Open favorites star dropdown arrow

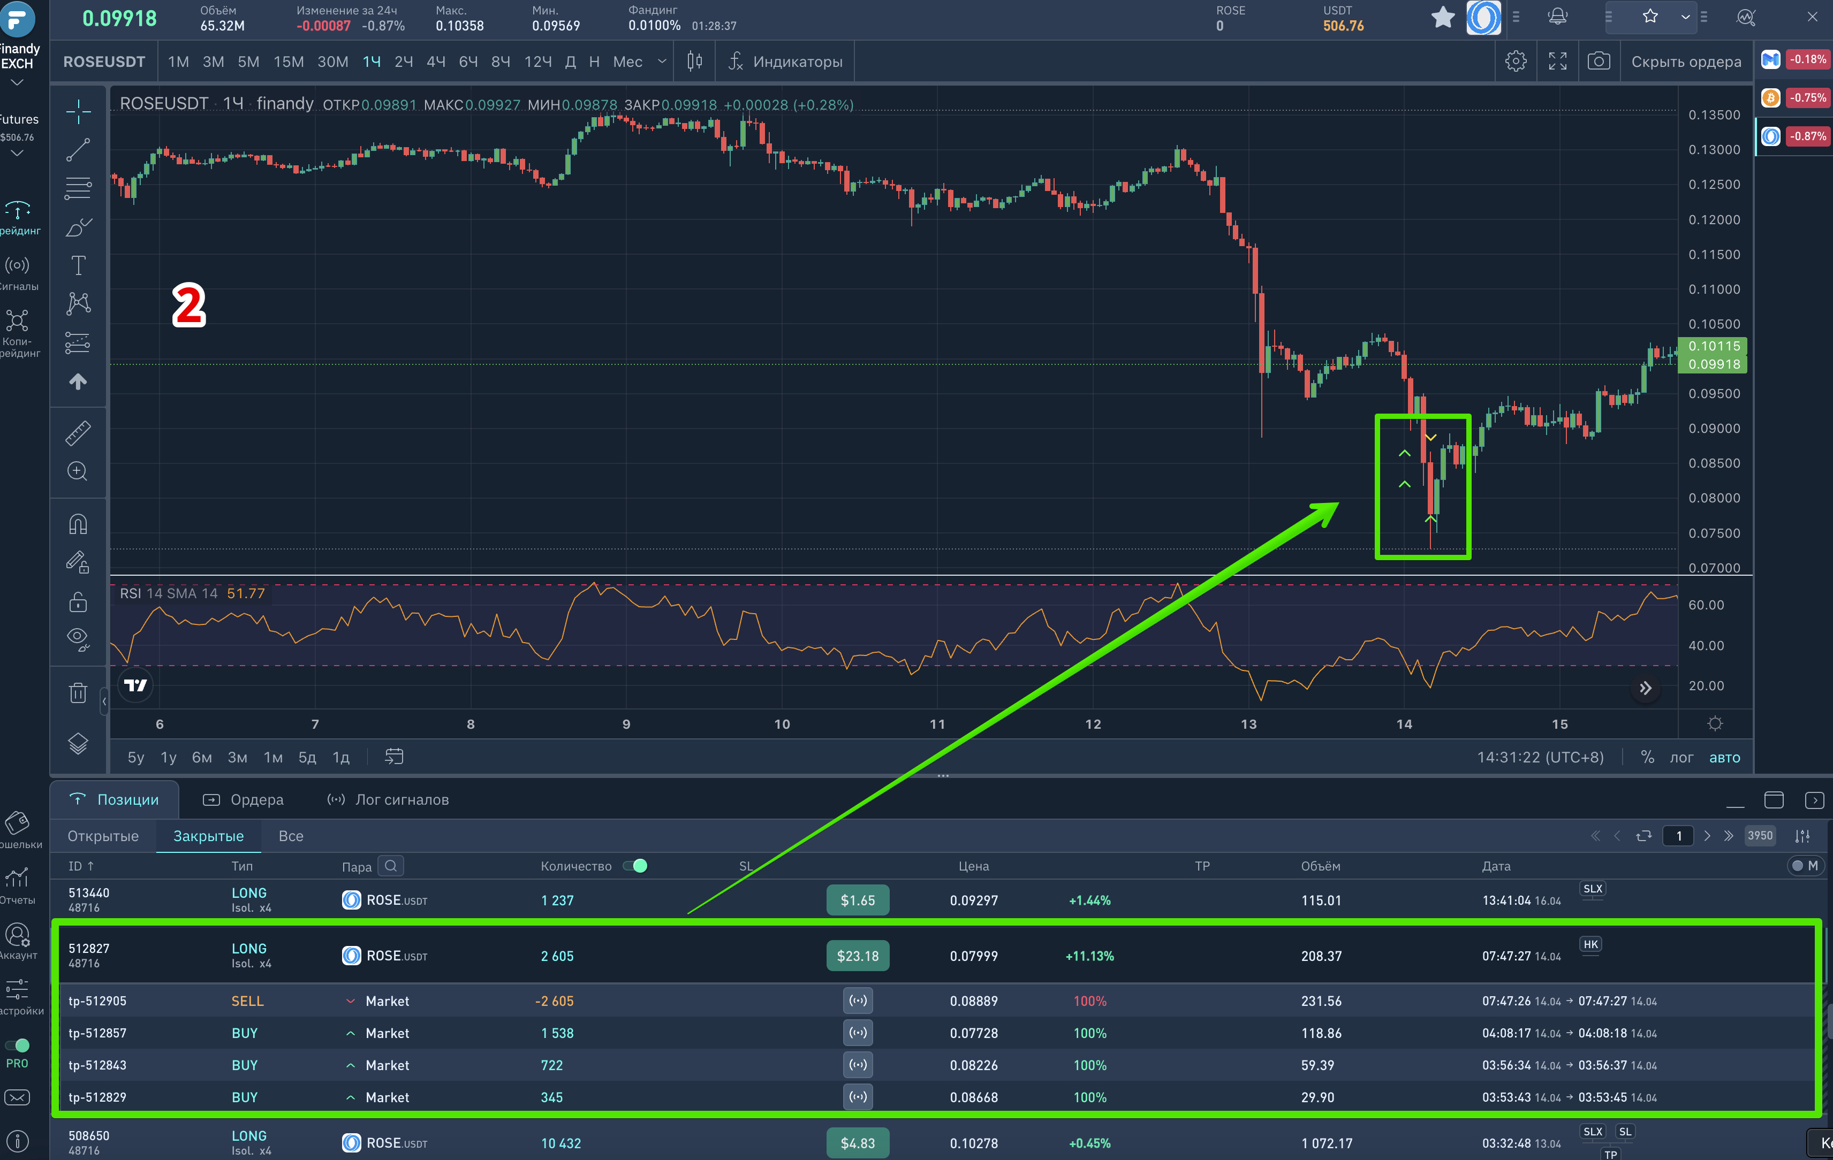(1685, 17)
